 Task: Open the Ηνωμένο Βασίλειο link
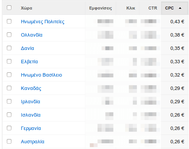[41, 75]
